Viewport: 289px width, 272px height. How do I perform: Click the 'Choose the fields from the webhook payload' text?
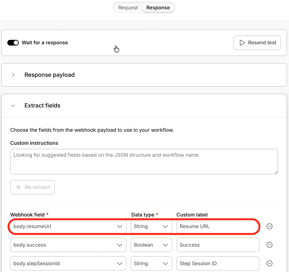click(92, 130)
